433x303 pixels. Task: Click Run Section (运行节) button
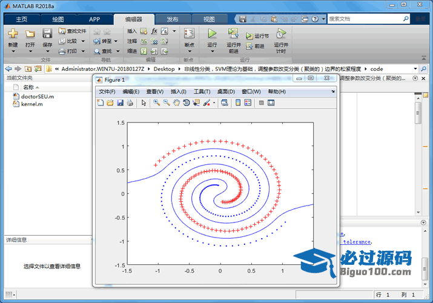pyautogui.click(x=257, y=36)
